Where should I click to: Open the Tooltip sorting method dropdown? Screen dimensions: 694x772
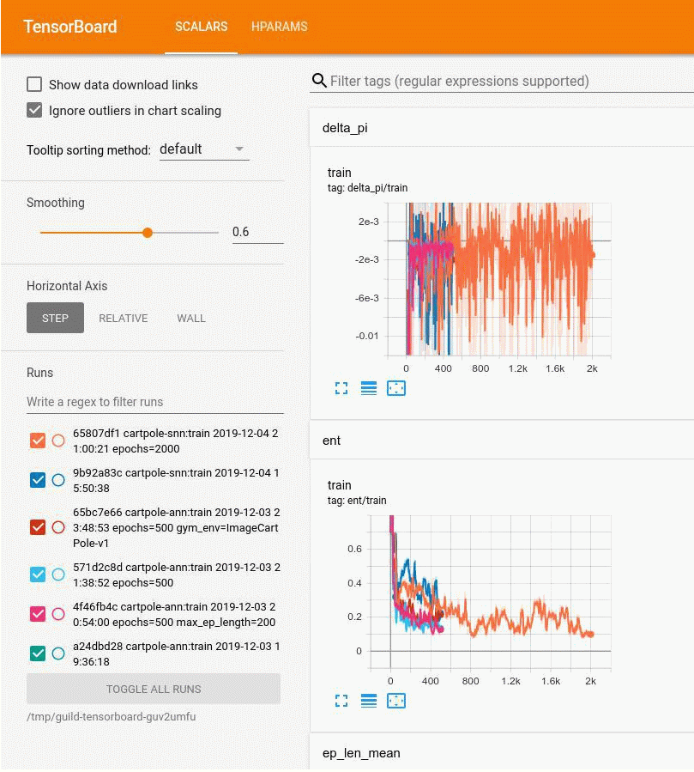point(203,149)
